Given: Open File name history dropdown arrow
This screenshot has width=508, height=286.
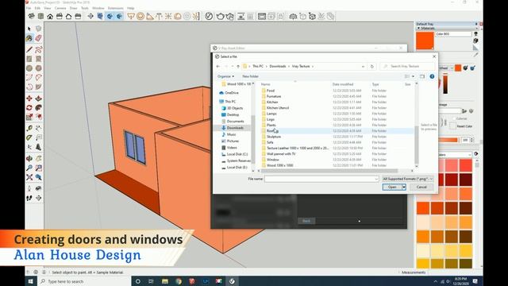Looking at the screenshot, I should (x=376, y=179).
